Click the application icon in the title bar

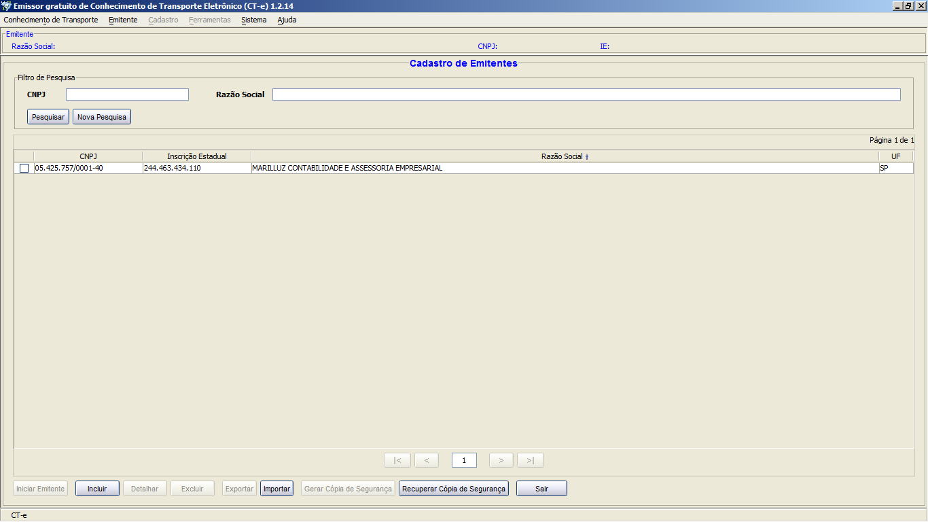[7, 5]
